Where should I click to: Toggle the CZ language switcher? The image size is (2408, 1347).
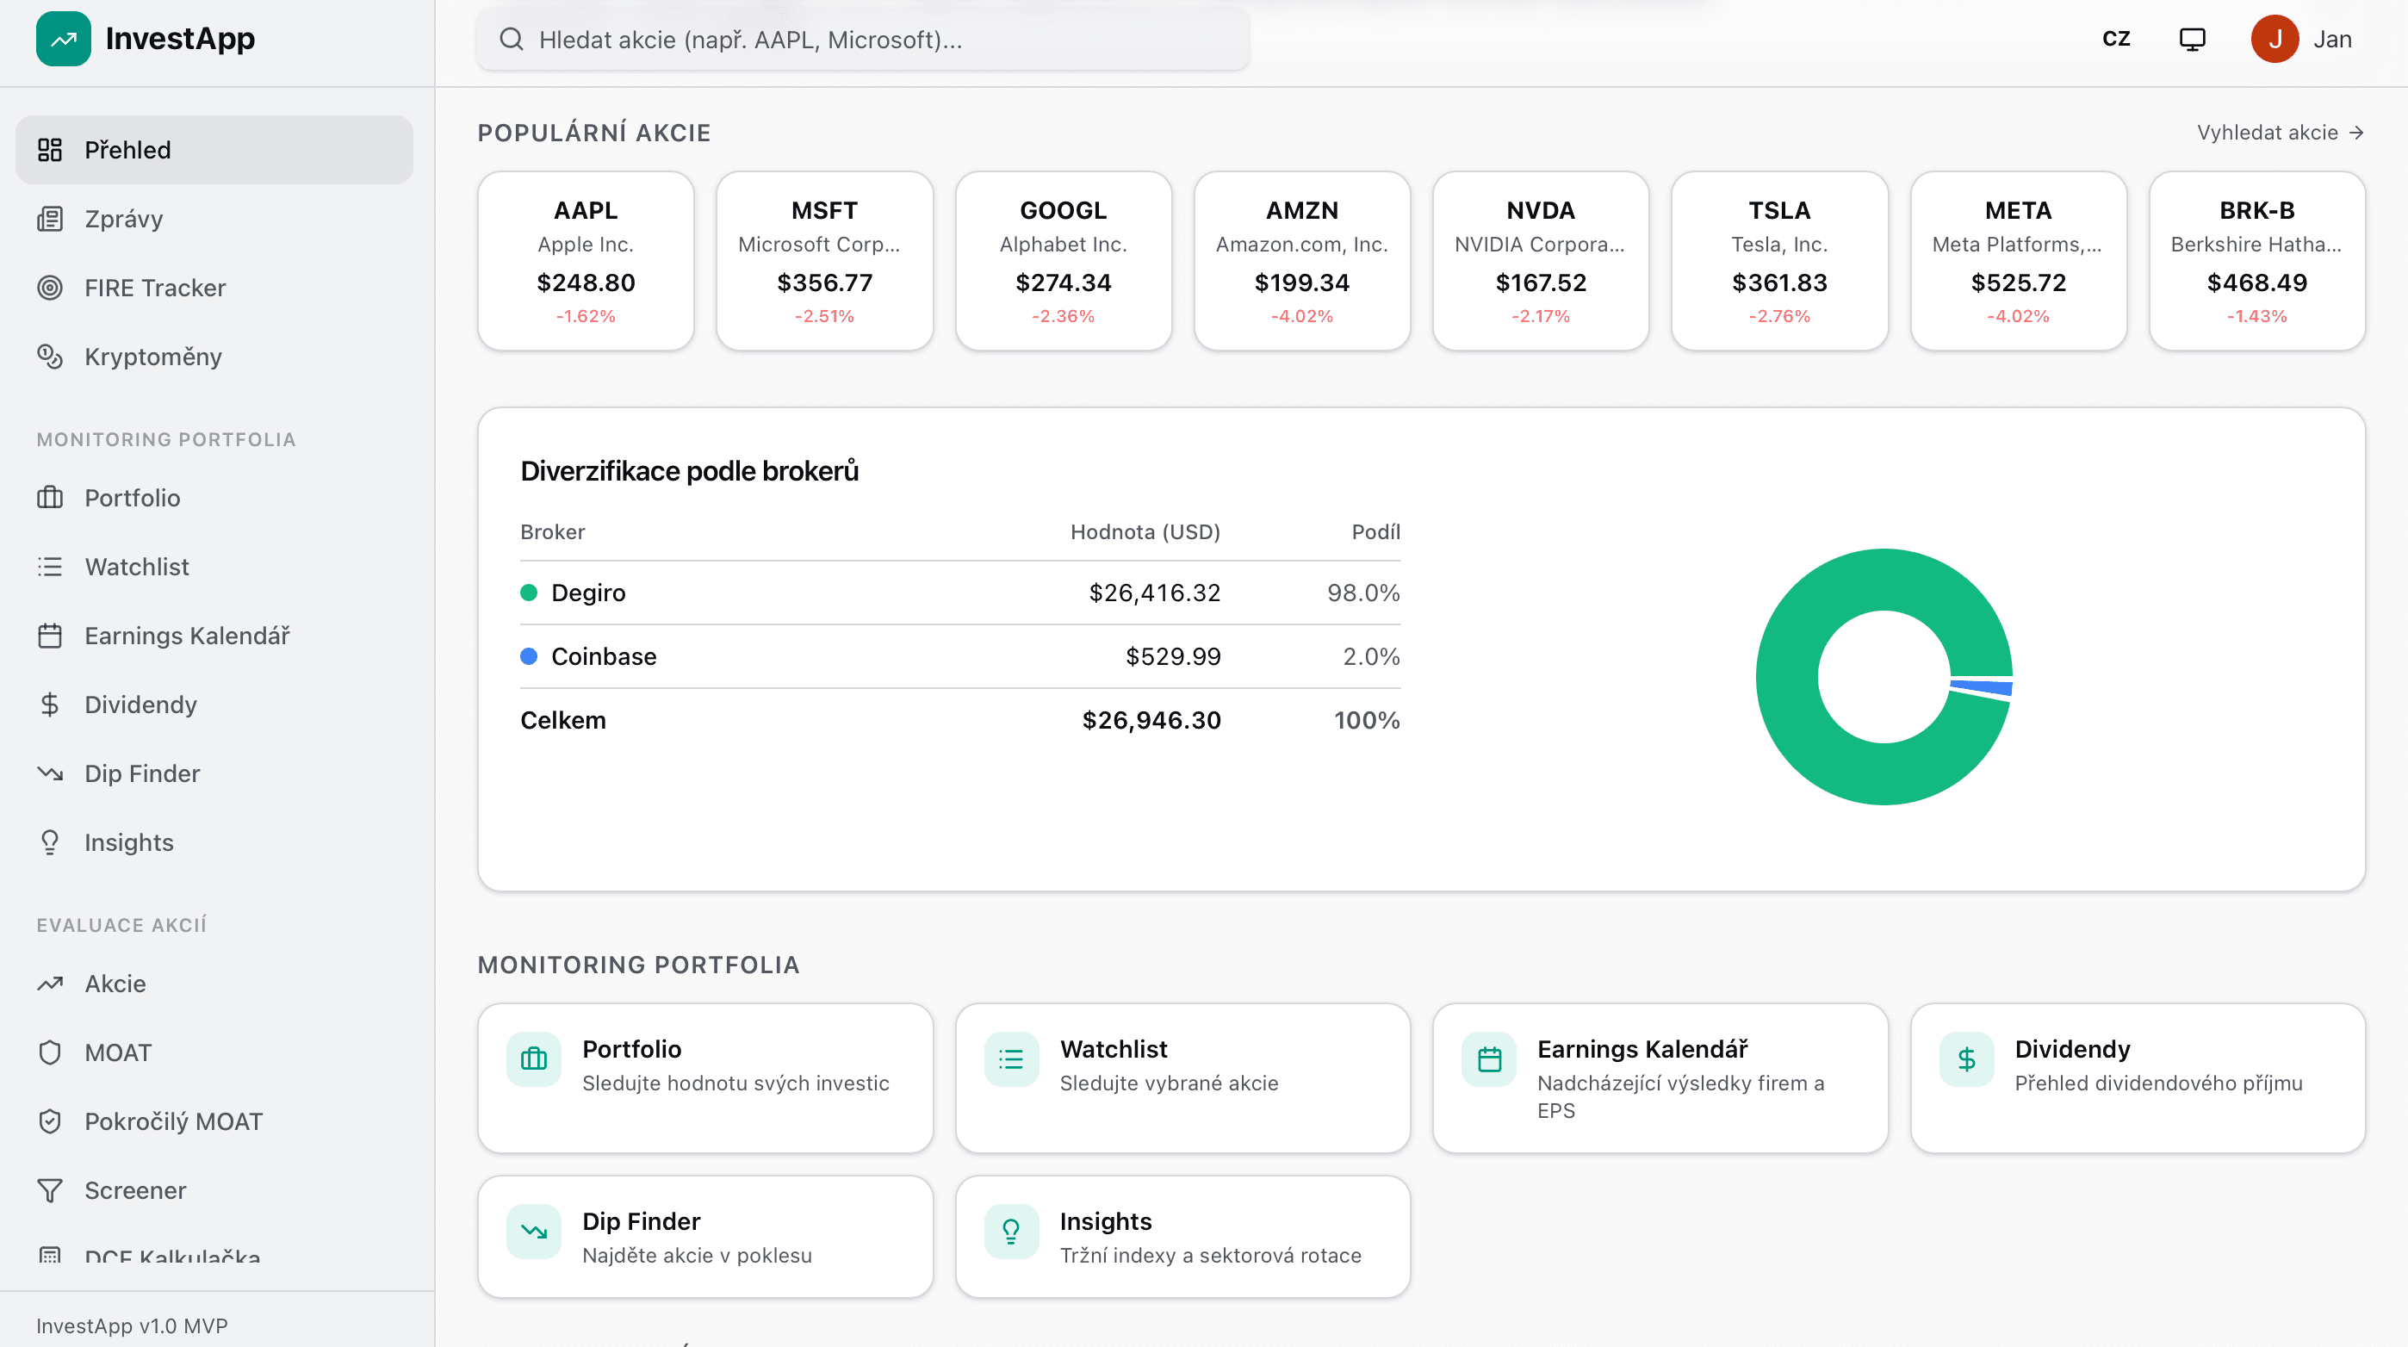[2115, 40]
